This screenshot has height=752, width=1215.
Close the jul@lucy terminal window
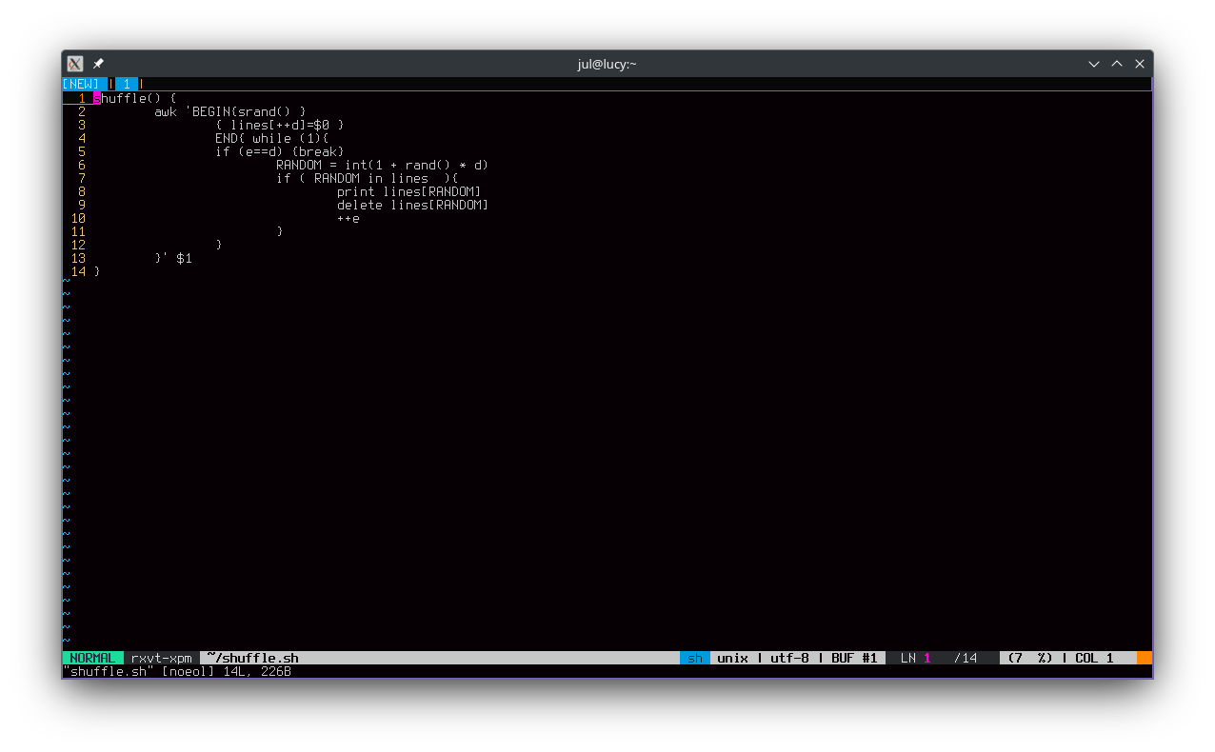[1140, 64]
